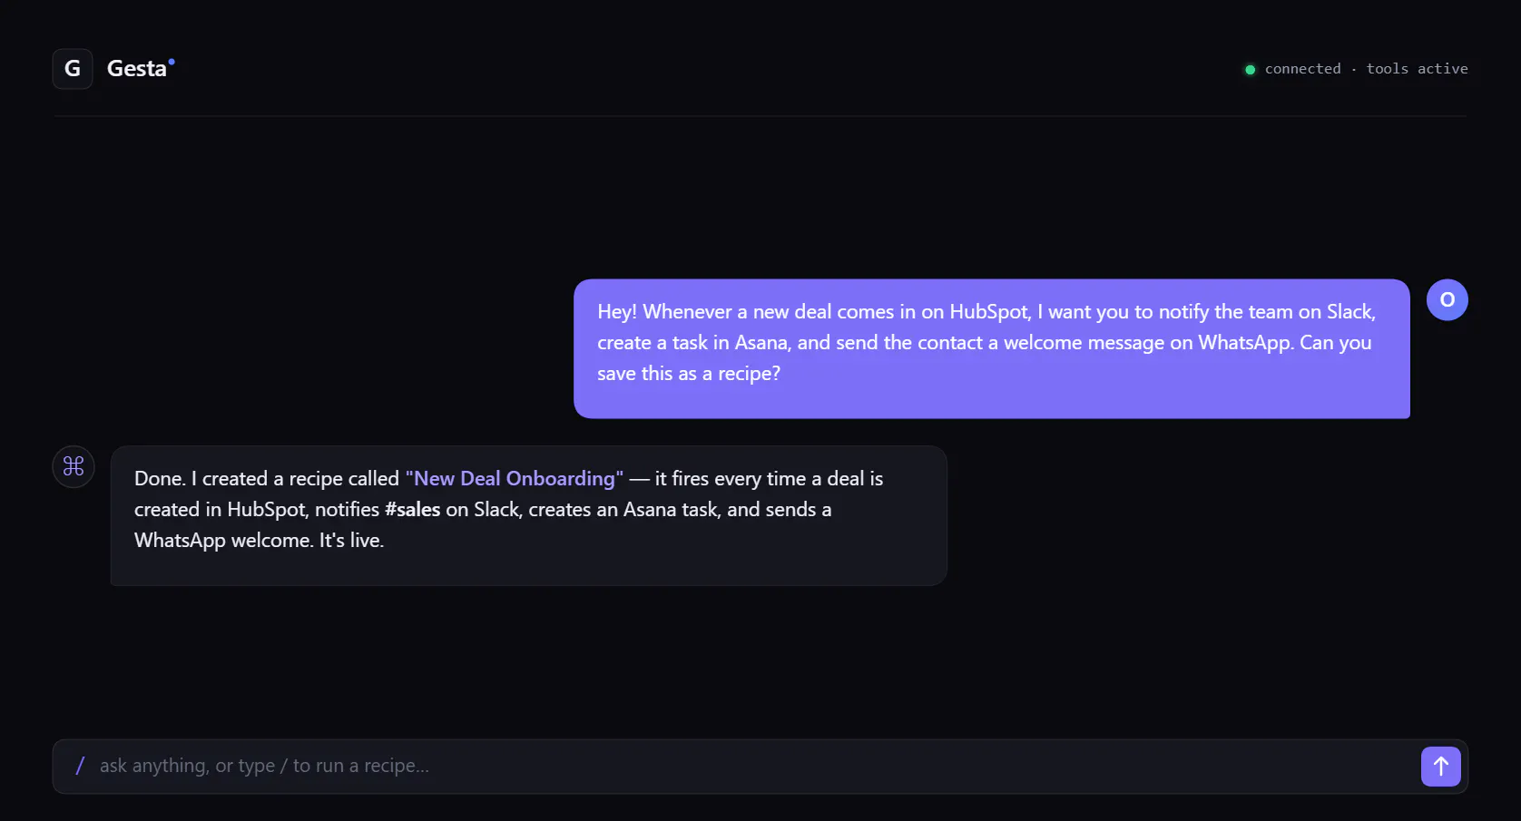Select the purple user message bubble
This screenshot has height=821, width=1521.
pyautogui.click(x=991, y=348)
